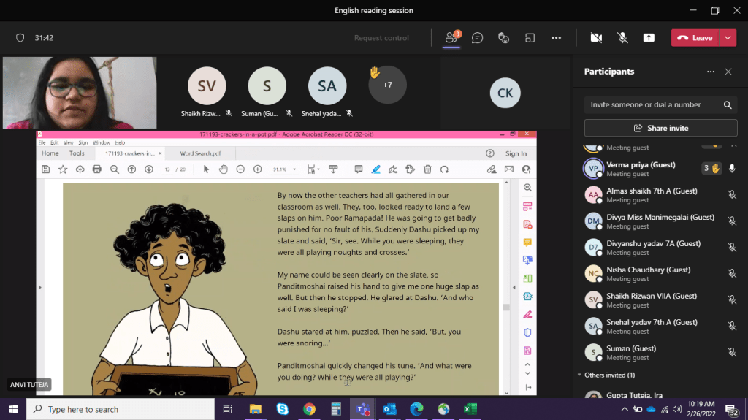Click the People icon showing 3 notifications
748x420 pixels.
pos(451,38)
